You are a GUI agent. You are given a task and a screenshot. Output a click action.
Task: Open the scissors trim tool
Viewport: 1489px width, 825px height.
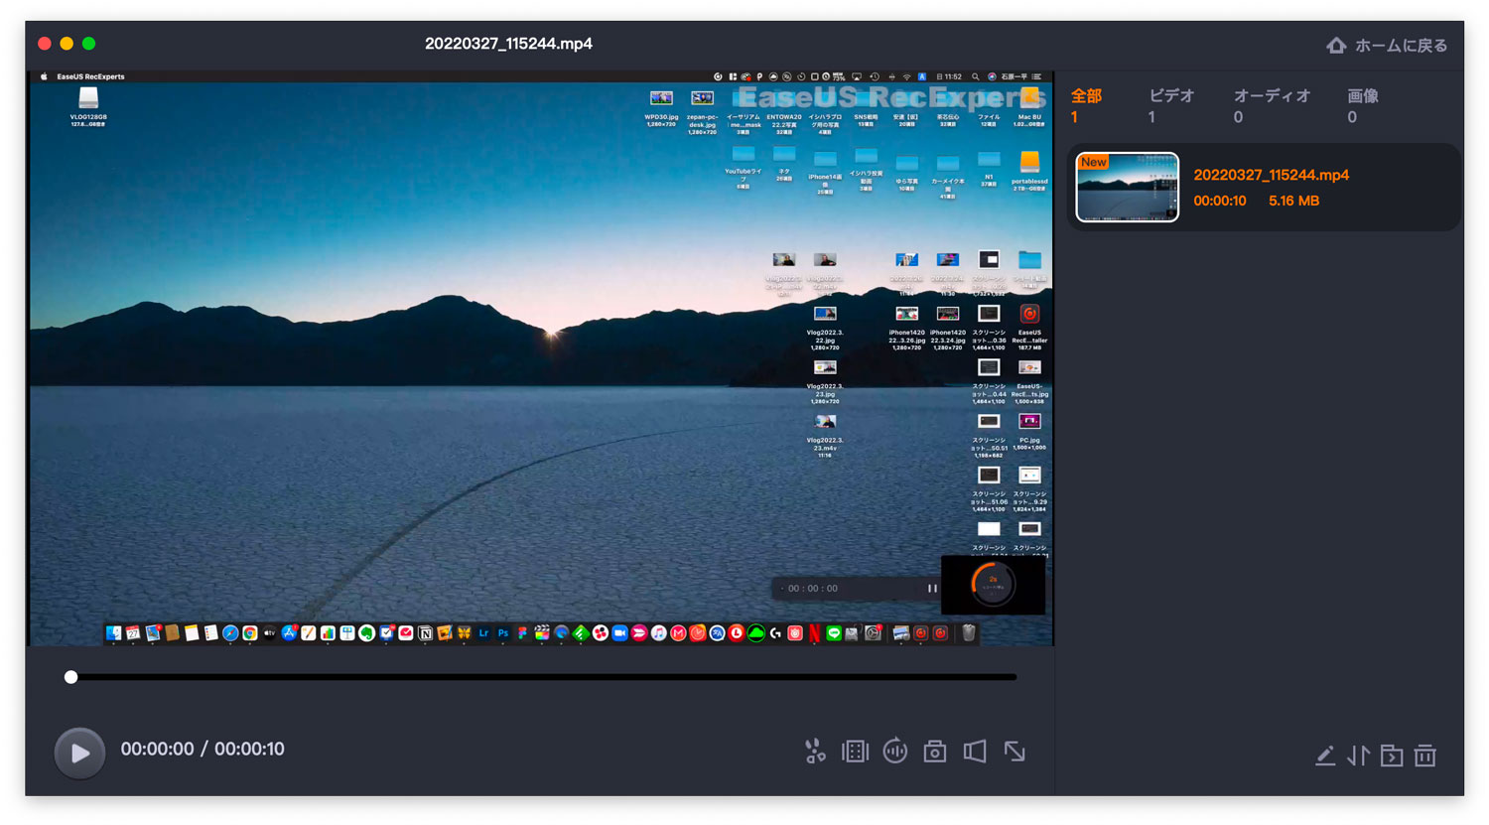coord(815,752)
